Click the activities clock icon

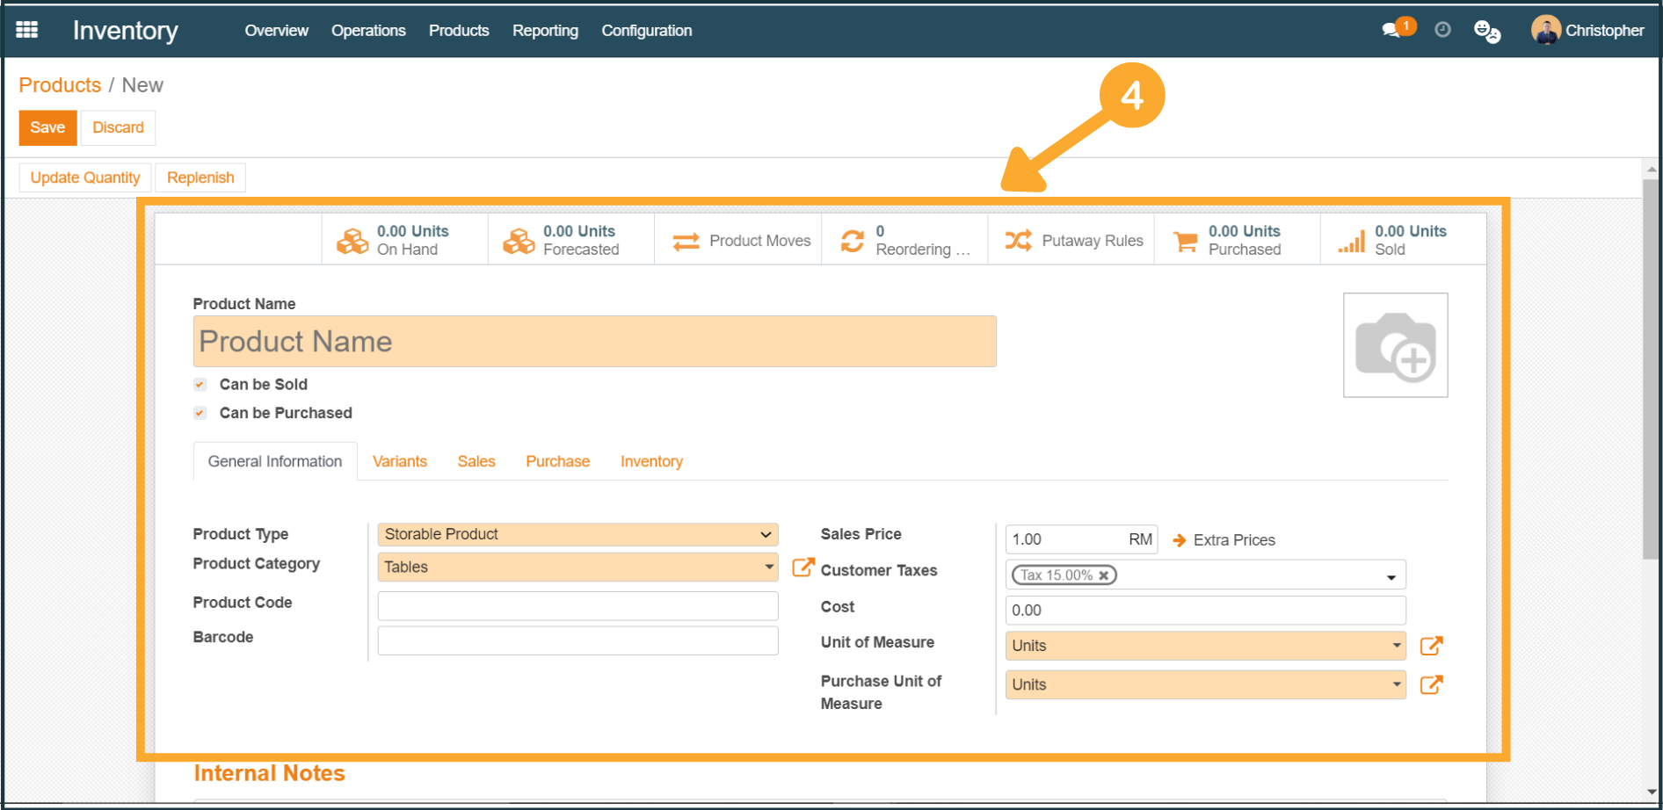(x=1442, y=30)
